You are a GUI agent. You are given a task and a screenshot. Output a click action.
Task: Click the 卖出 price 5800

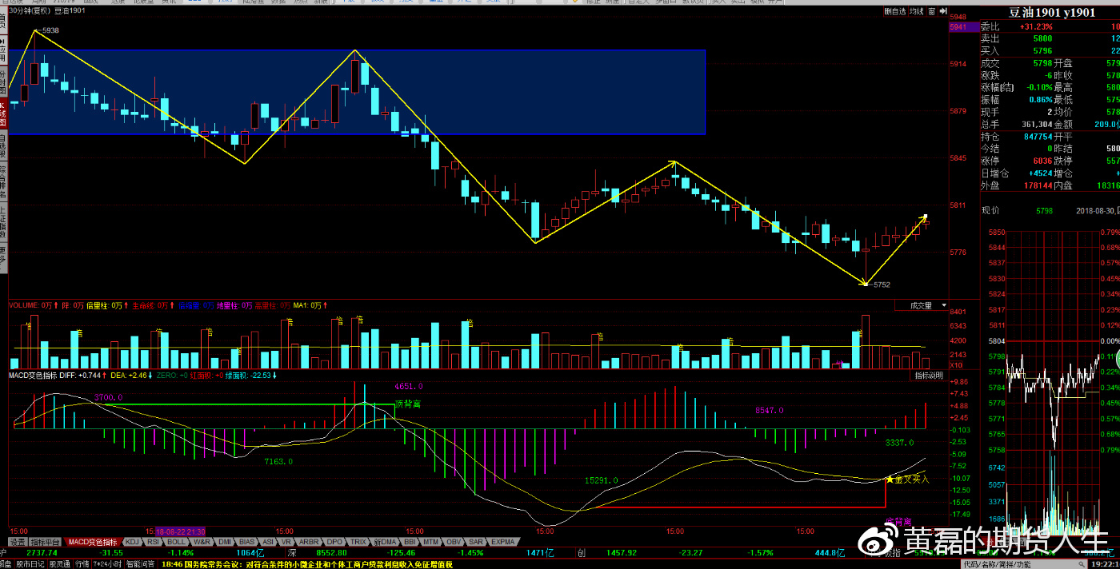(1042, 38)
